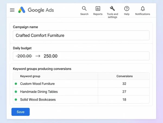This screenshot has width=163, height=123.
Task: Click green status dot for Handmade Dining Tables
Action: tap(16, 92)
